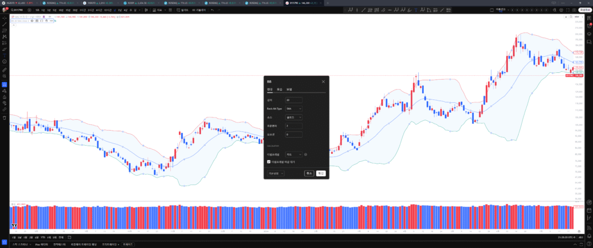
Task: Click the add symbol plus icon
Action: (x=29, y=10)
